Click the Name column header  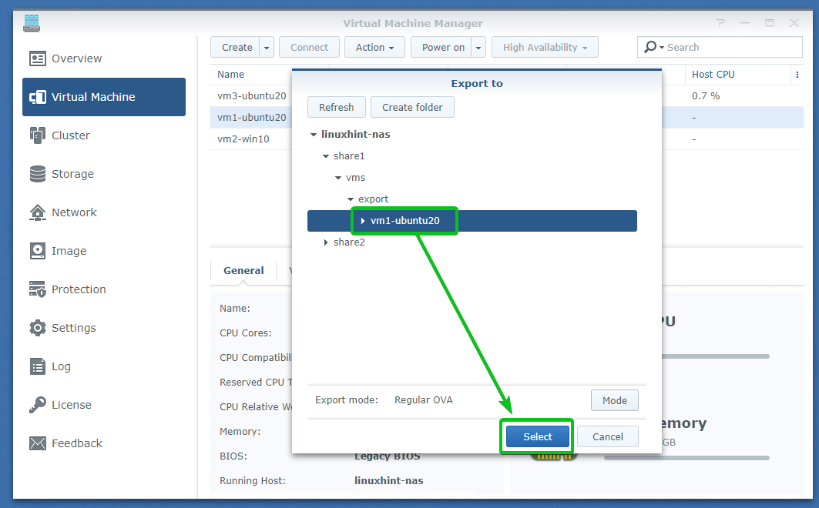(x=231, y=75)
